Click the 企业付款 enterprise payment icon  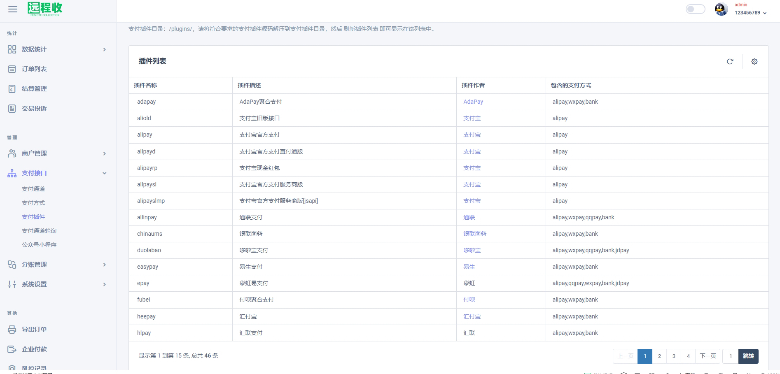[12, 349]
